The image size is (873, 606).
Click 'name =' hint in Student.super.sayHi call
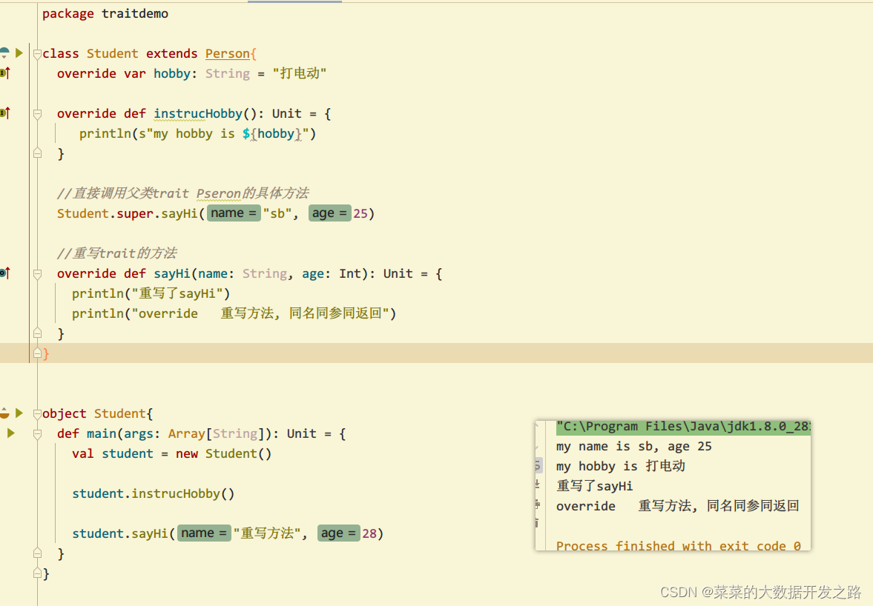tap(234, 213)
